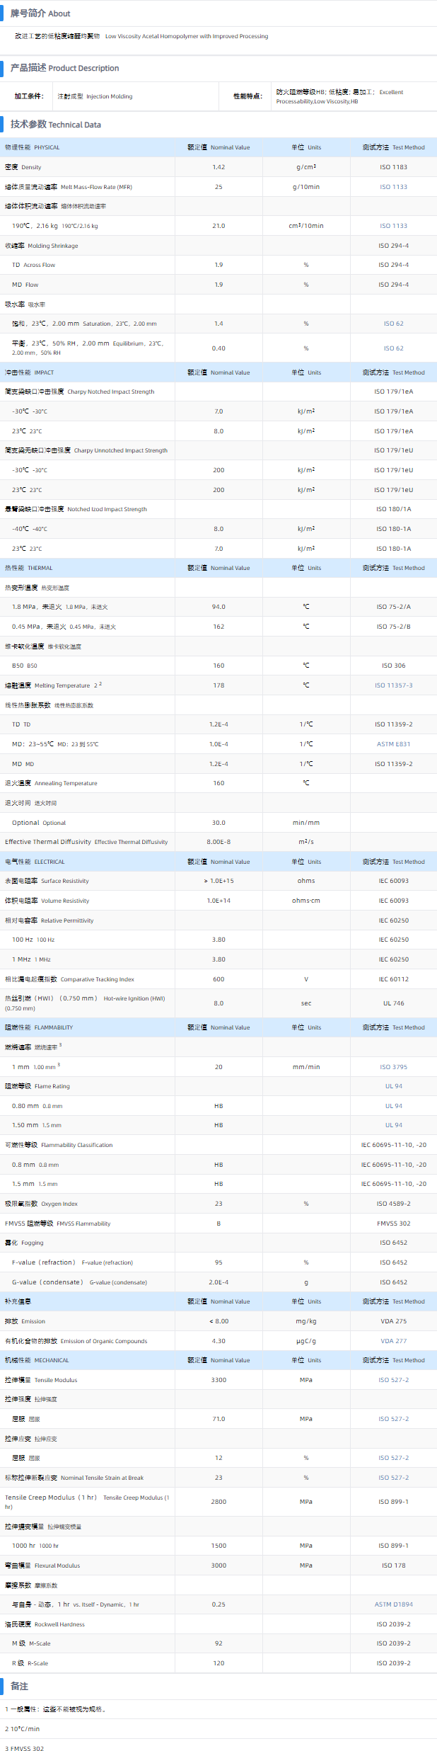Open ISO 62 link for Equilibrium water absorption
This screenshot has width=437, height=1751.
coord(393,348)
